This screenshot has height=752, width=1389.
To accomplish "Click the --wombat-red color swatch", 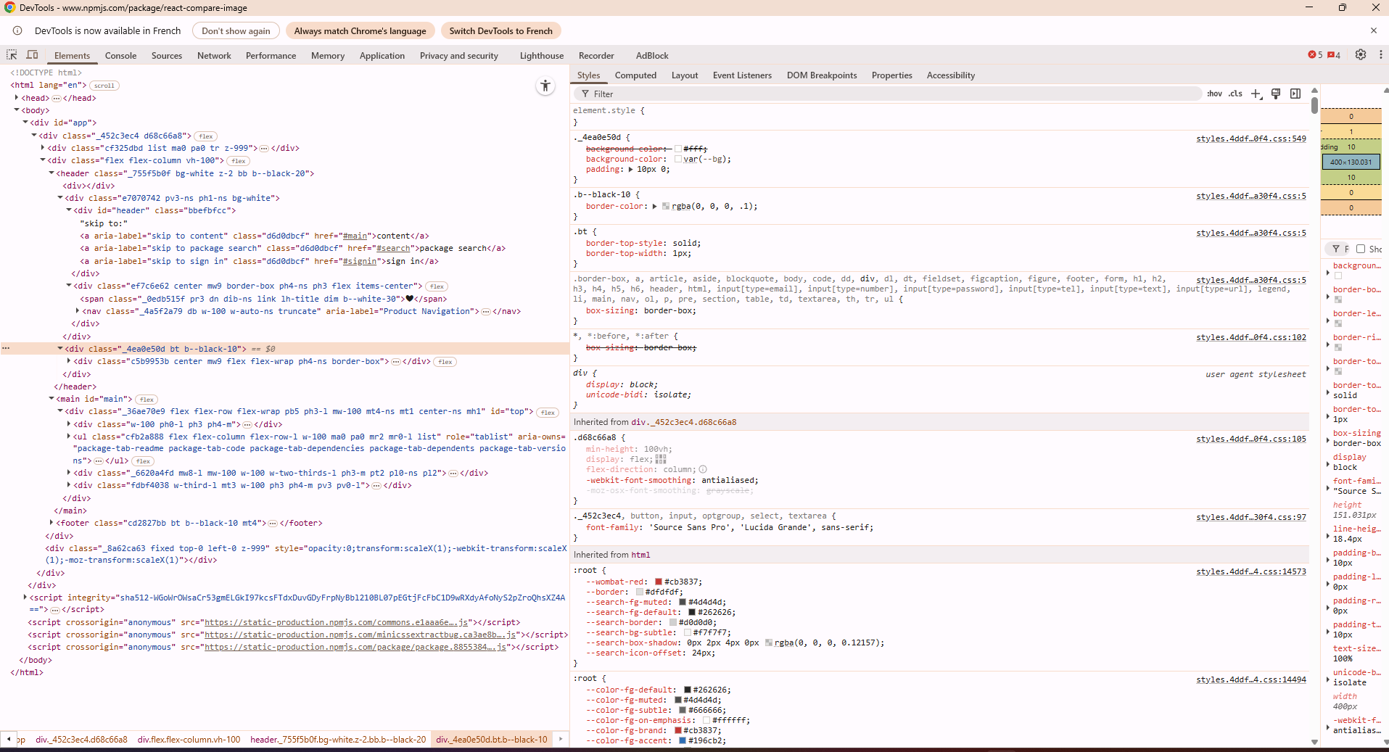I will [657, 582].
